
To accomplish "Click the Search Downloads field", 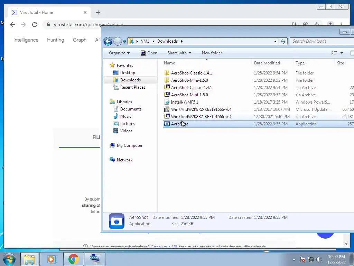I will [x=322, y=41].
